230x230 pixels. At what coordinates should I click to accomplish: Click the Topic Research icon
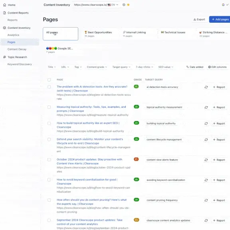[x=4, y=57]
